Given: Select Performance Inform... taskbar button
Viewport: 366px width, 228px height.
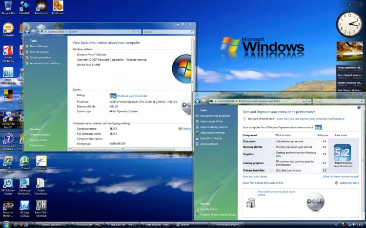Looking at the screenshot, I should point(226,225).
